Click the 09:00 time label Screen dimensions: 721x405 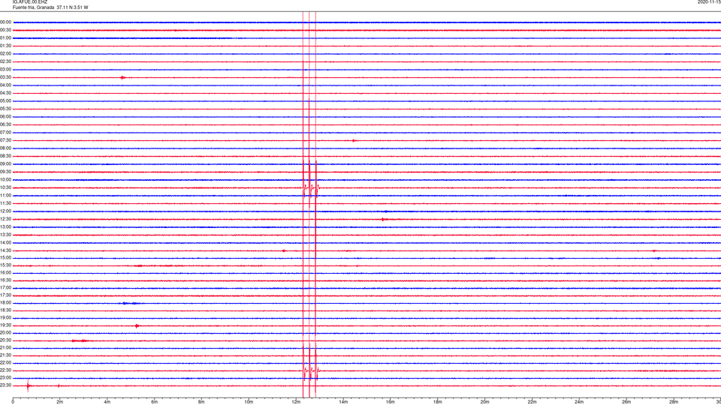point(5,164)
